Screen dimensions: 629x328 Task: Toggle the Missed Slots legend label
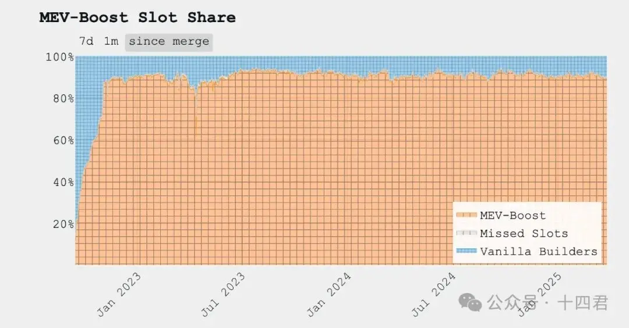click(524, 233)
